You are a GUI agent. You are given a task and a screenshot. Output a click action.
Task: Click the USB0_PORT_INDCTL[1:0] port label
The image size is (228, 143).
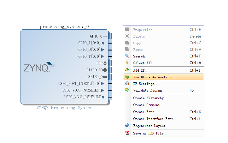tap(79, 84)
